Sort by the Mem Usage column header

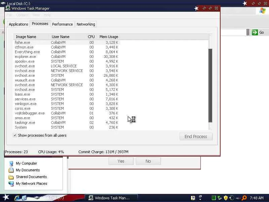click(x=109, y=37)
